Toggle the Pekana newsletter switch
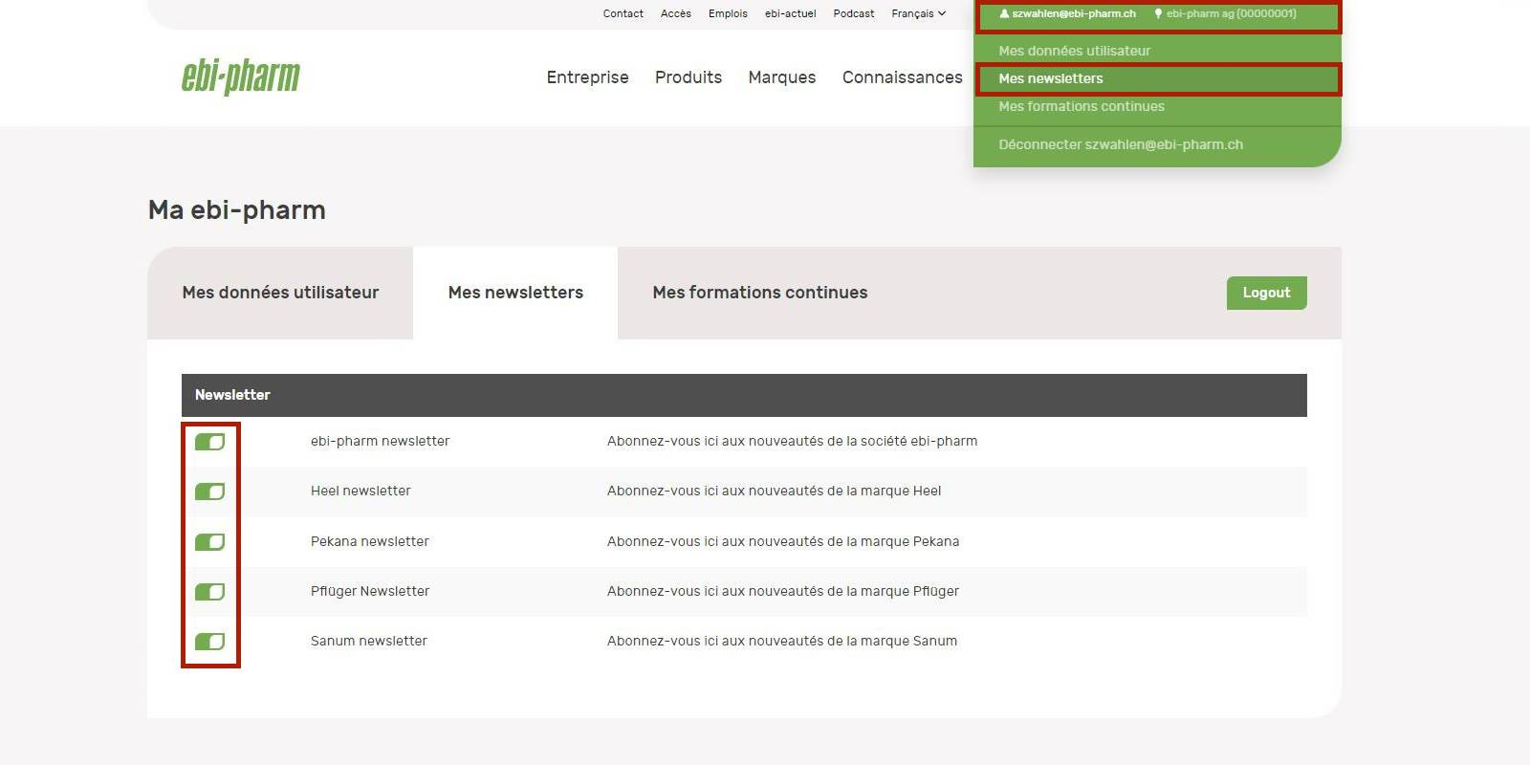Screen dimensions: 1530x765 coord(209,542)
